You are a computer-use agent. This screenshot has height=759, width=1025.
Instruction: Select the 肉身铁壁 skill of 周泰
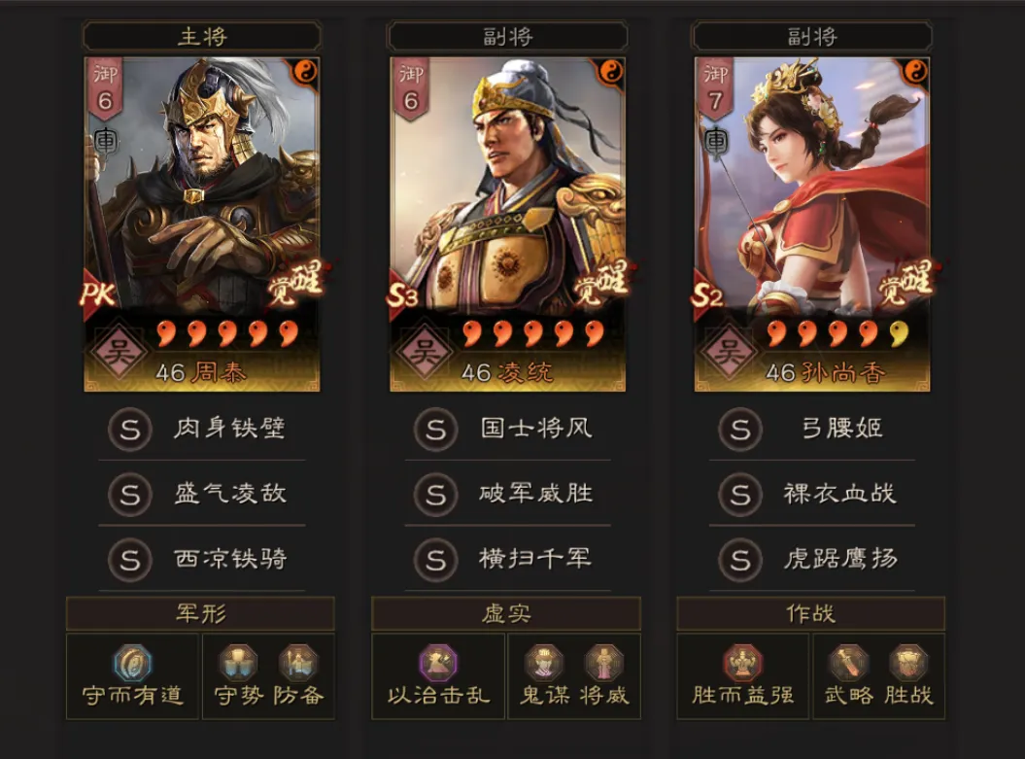coord(202,429)
